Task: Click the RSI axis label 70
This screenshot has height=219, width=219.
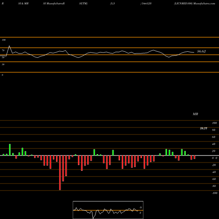Action: [3, 50]
